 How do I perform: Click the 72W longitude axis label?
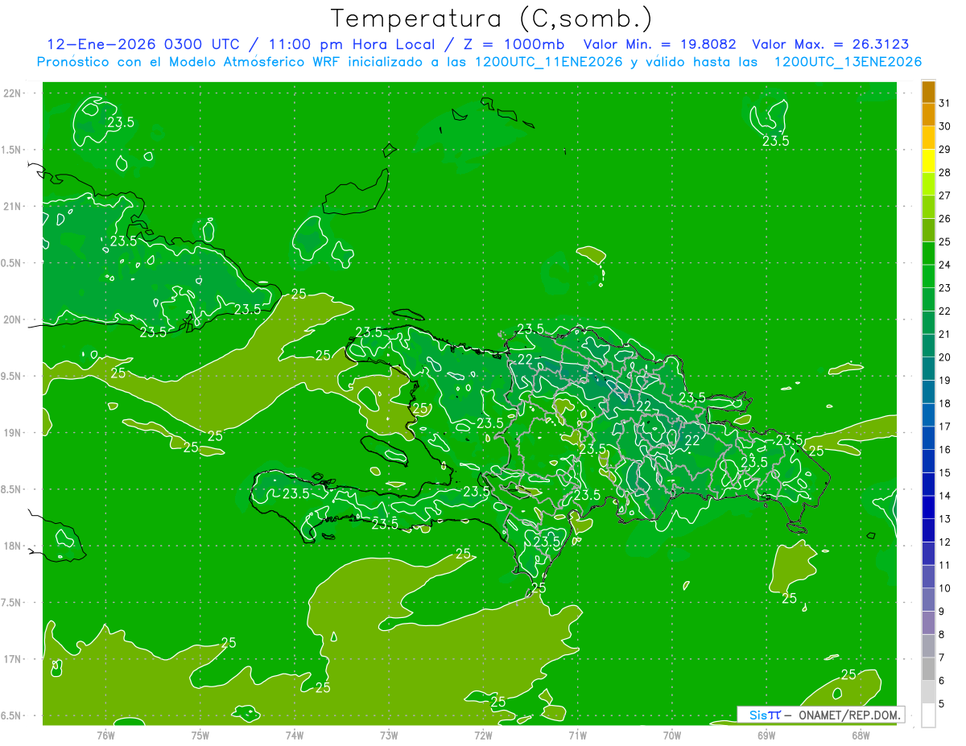(483, 735)
